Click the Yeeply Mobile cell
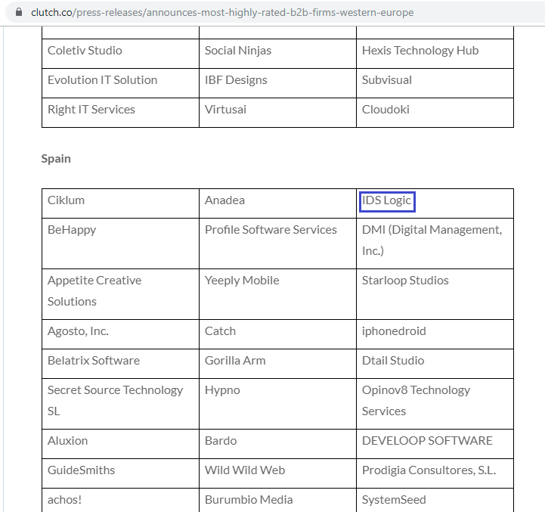Screen dimensions: 545x512 [x=277, y=294]
